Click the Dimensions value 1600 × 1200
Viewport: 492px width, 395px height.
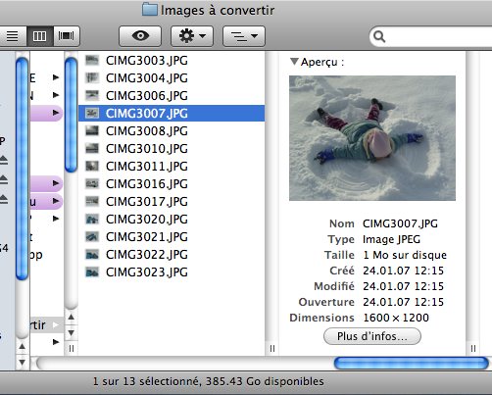[396, 318]
